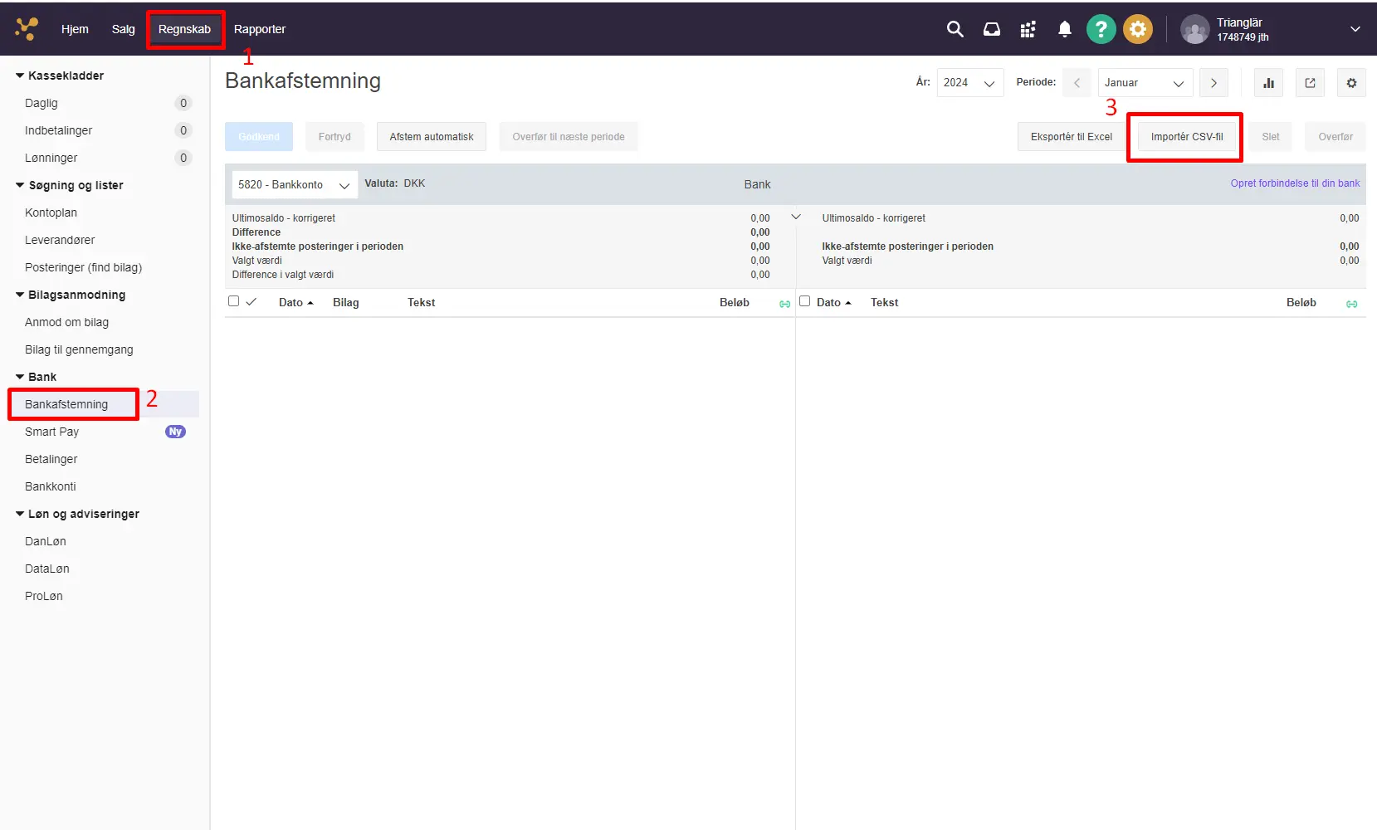Open the orange settings gear icon
Image resolution: width=1377 pixels, height=830 pixels.
[x=1137, y=29]
